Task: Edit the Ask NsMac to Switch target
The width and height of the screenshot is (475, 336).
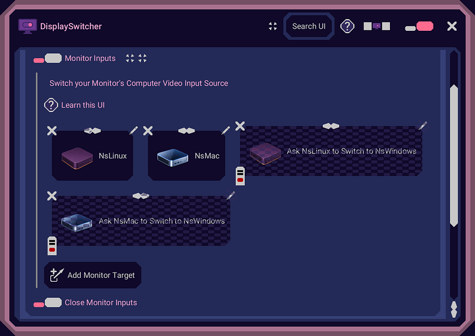Action: pos(231,195)
